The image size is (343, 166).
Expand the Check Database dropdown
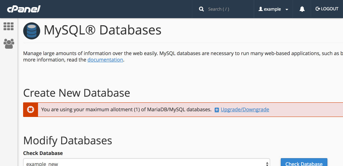146,163
